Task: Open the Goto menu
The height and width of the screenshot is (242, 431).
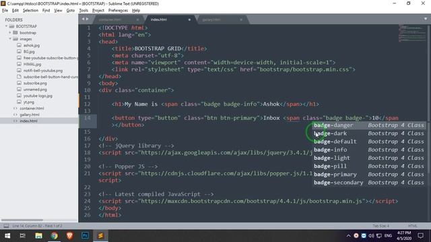Action: 70,11
